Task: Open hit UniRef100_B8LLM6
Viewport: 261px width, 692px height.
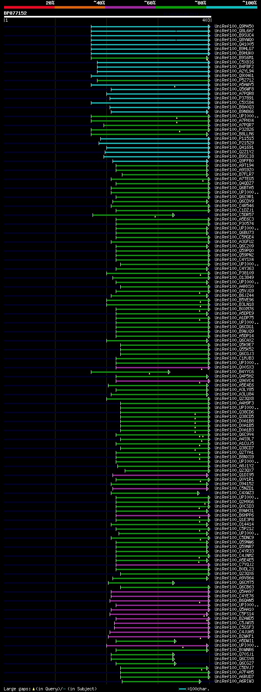Action: (x=234, y=134)
